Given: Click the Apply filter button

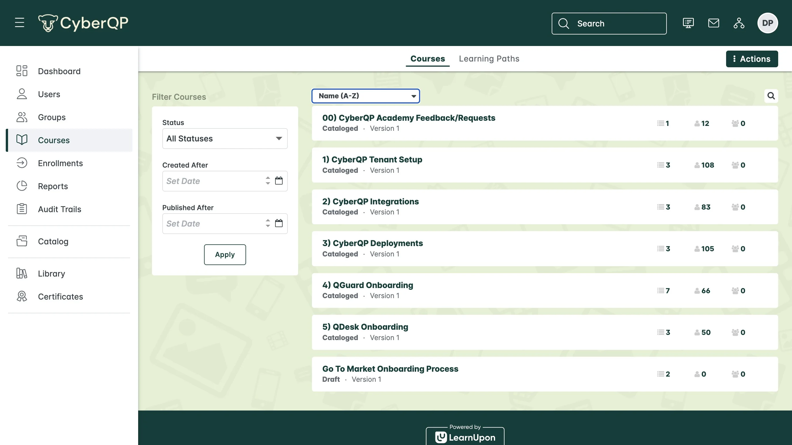Looking at the screenshot, I should click(225, 255).
